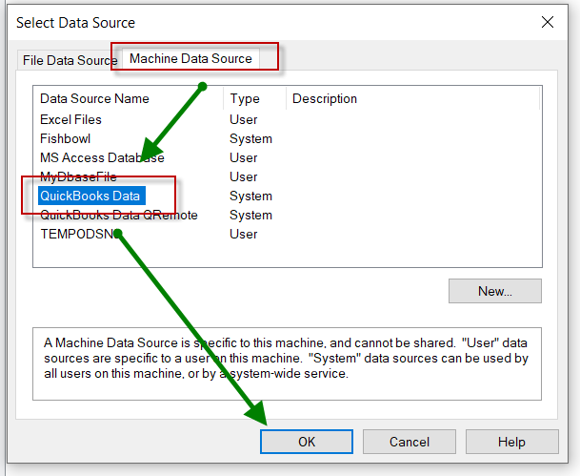The width and height of the screenshot is (580, 476).
Task: Click the Cancel button
Action: [x=410, y=442]
